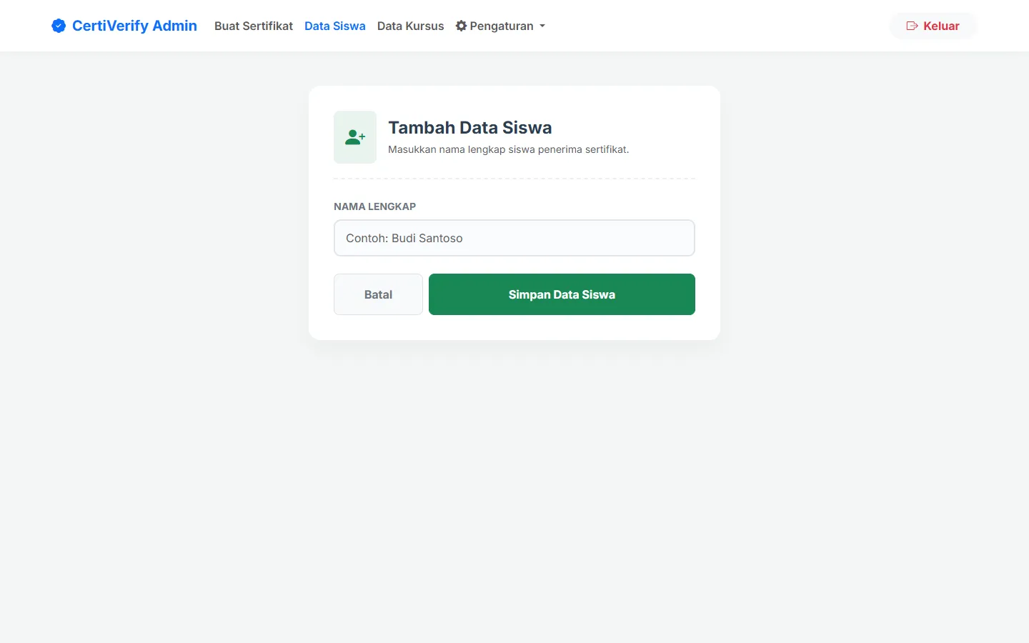Open the Pengaturan settings menu label

coord(502,26)
